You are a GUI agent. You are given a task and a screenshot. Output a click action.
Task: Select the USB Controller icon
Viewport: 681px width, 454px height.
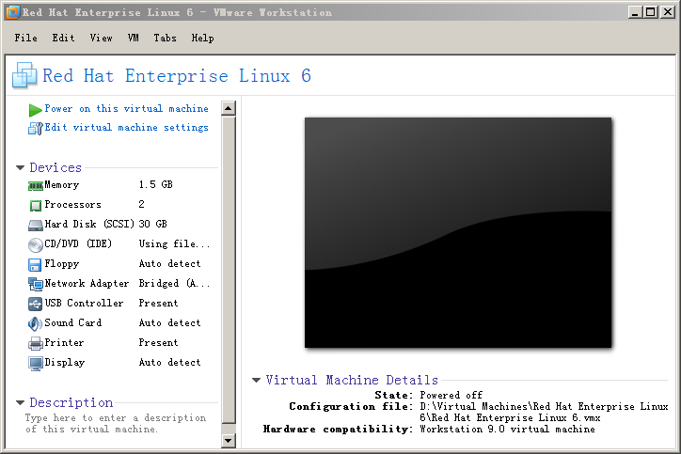pyautogui.click(x=35, y=304)
